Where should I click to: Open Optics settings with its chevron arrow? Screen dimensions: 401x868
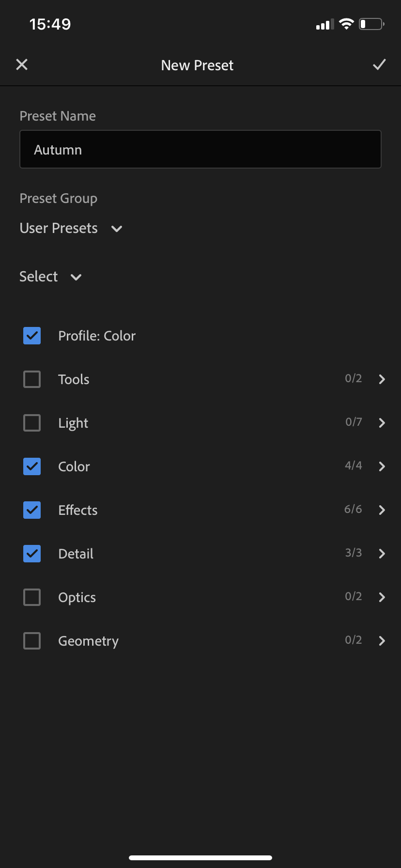[x=382, y=597]
